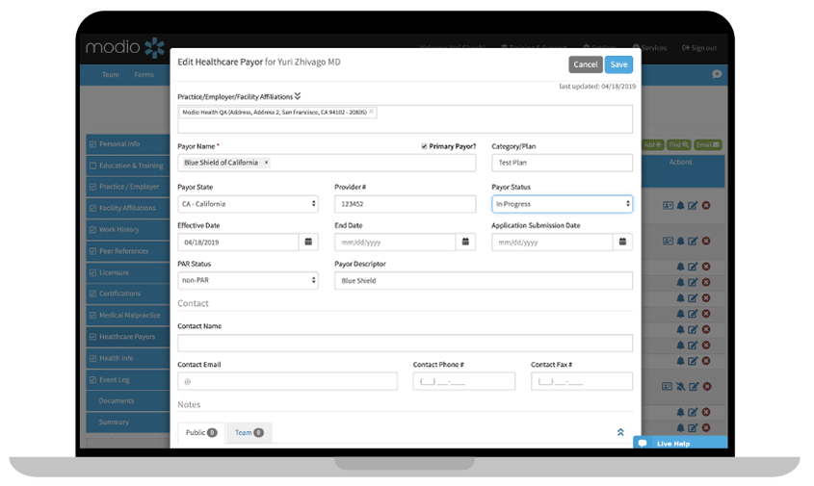The image size is (814, 486).
Task: Toggle the Certifications checkbox
Action: (92, 294)
